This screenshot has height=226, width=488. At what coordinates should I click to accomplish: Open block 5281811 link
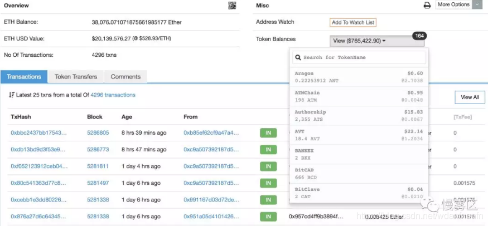coord(98,166)
